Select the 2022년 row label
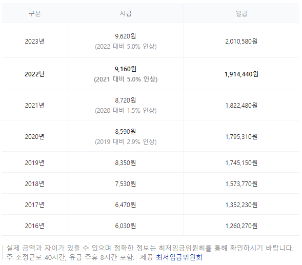Image resolution: width=302 pixels, height=265 pixels. pyautogui.click(x=35, y=74)
